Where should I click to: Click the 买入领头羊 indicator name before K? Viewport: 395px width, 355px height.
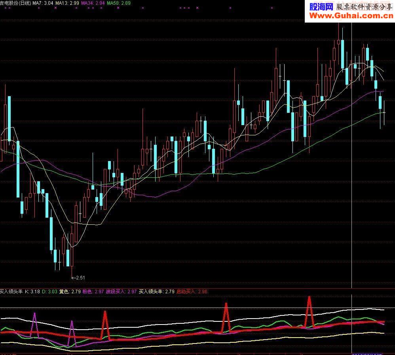pyautogui.click(x=11, y=292)
